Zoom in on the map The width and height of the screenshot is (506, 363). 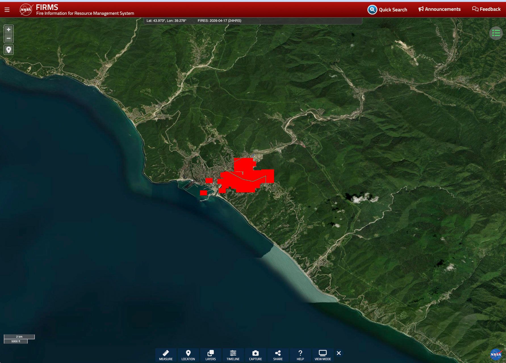pos(9,30)
